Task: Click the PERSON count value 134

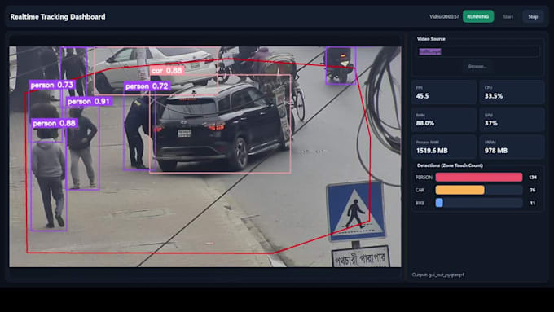Action: pos(533,177)
